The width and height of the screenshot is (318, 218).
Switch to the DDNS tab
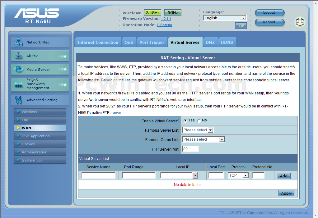227,42
